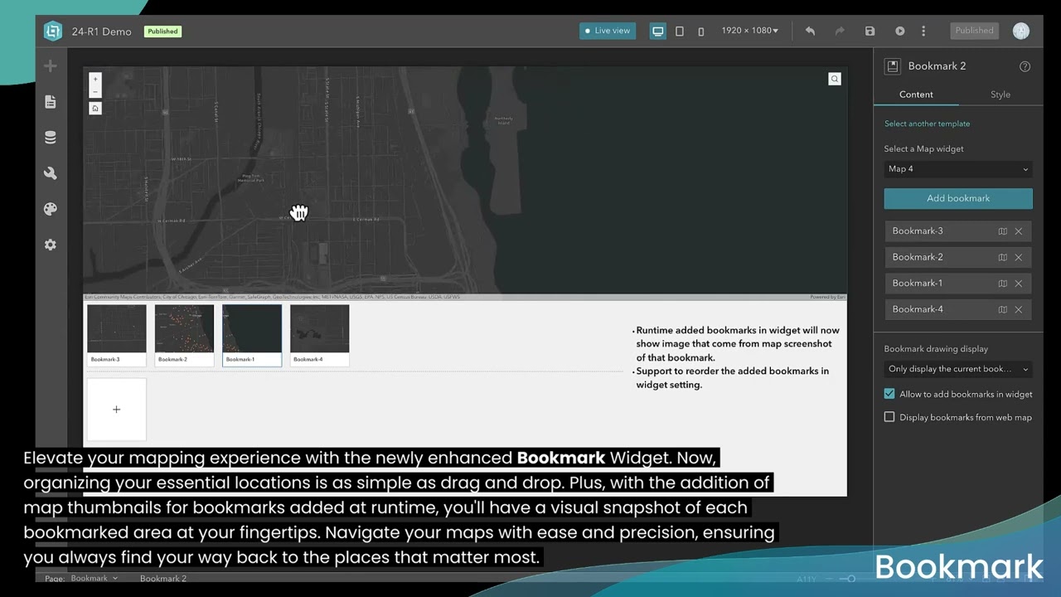Open the Page panel in sidebar
Viewport: 1061px width, 597px height.
(x=51, y=102)
